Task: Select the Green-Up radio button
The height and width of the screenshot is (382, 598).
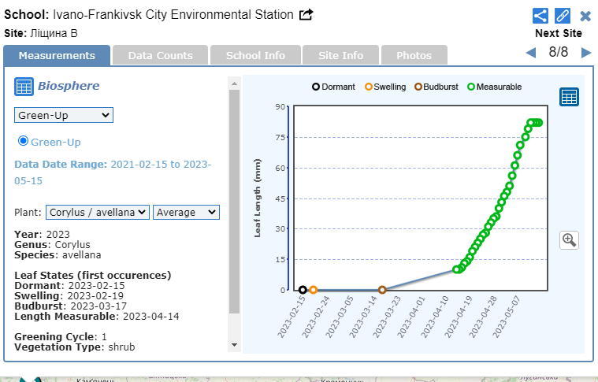Action: point(23,141)
